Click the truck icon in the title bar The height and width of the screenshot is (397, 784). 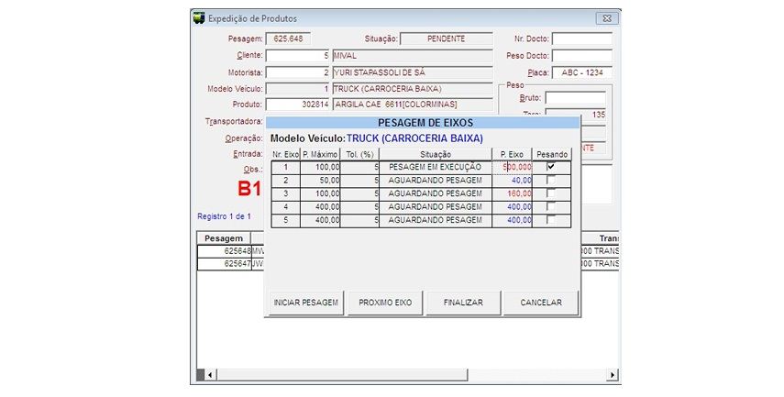198,18
